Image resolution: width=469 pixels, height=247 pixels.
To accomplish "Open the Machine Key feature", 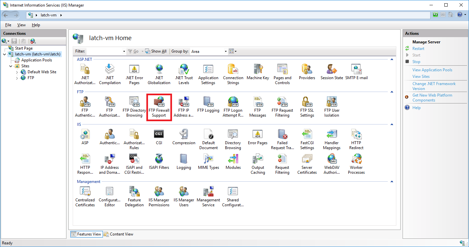I will pyautogui.click(x=258, y=72).
